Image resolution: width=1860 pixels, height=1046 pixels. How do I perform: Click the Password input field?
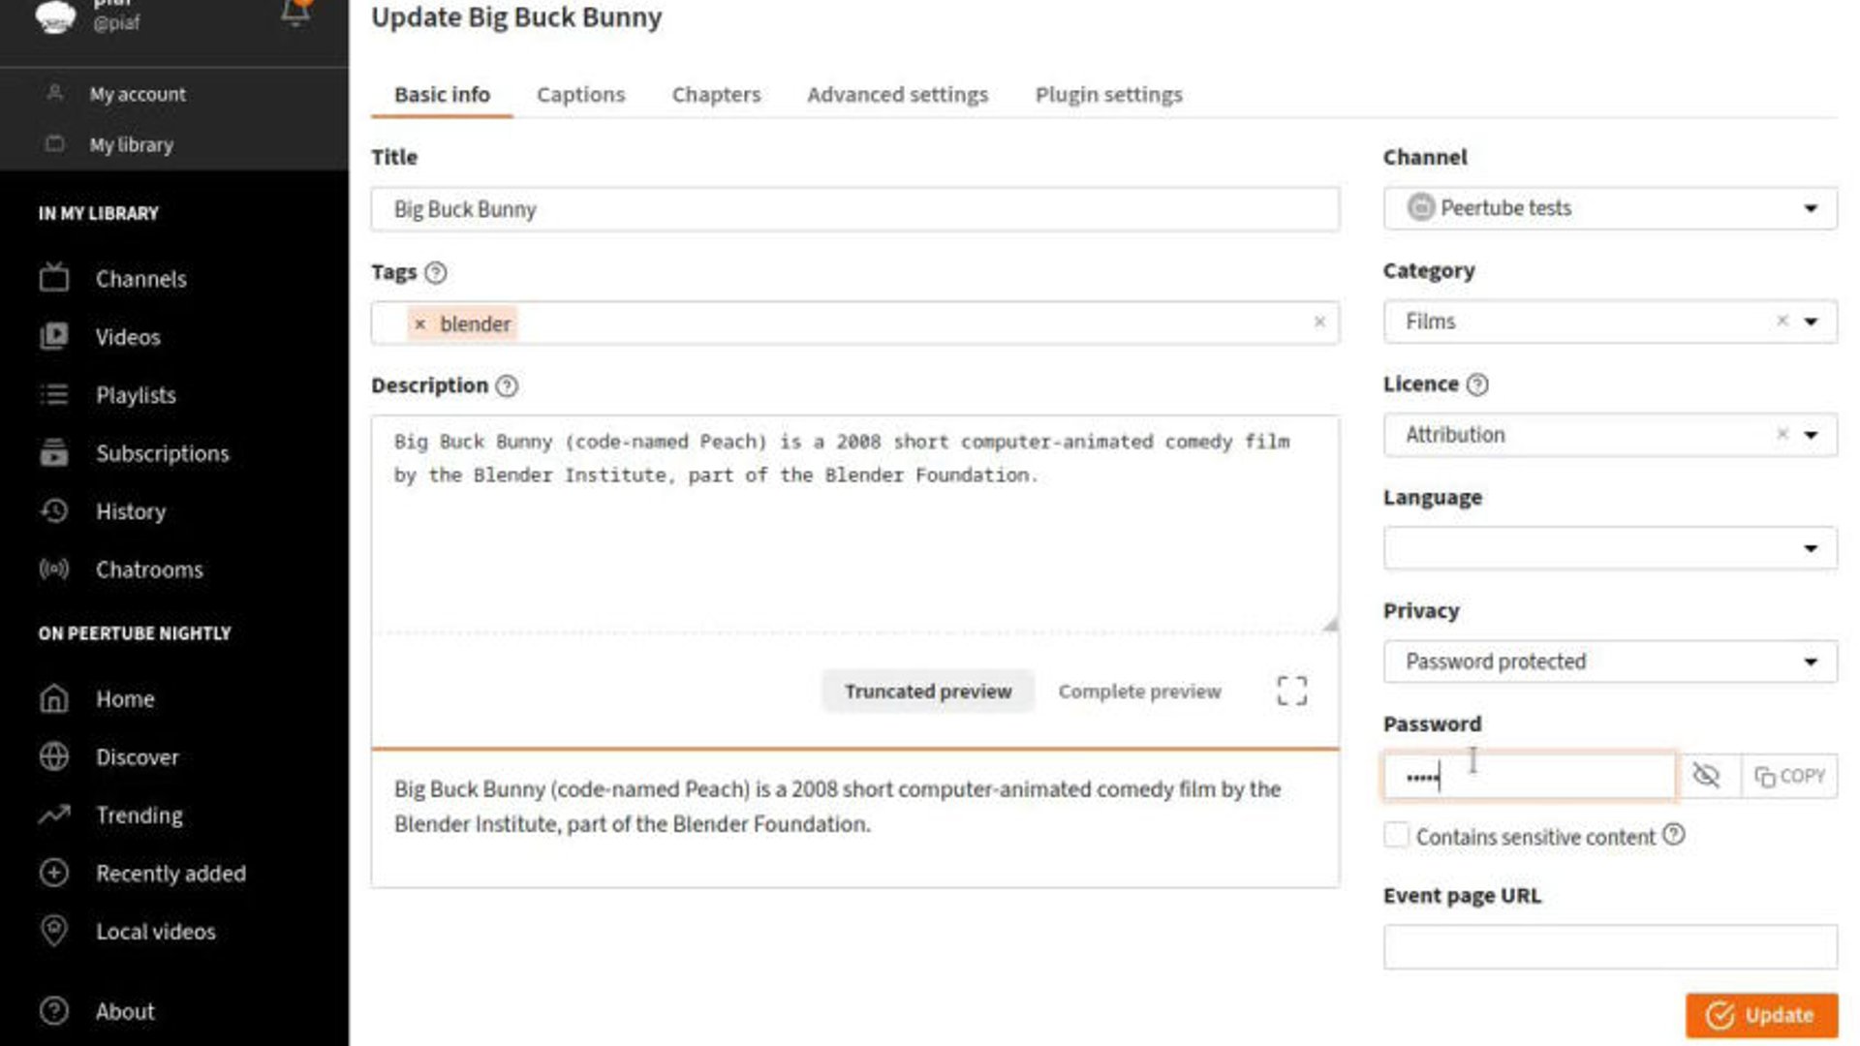[x=1530, y=776]
